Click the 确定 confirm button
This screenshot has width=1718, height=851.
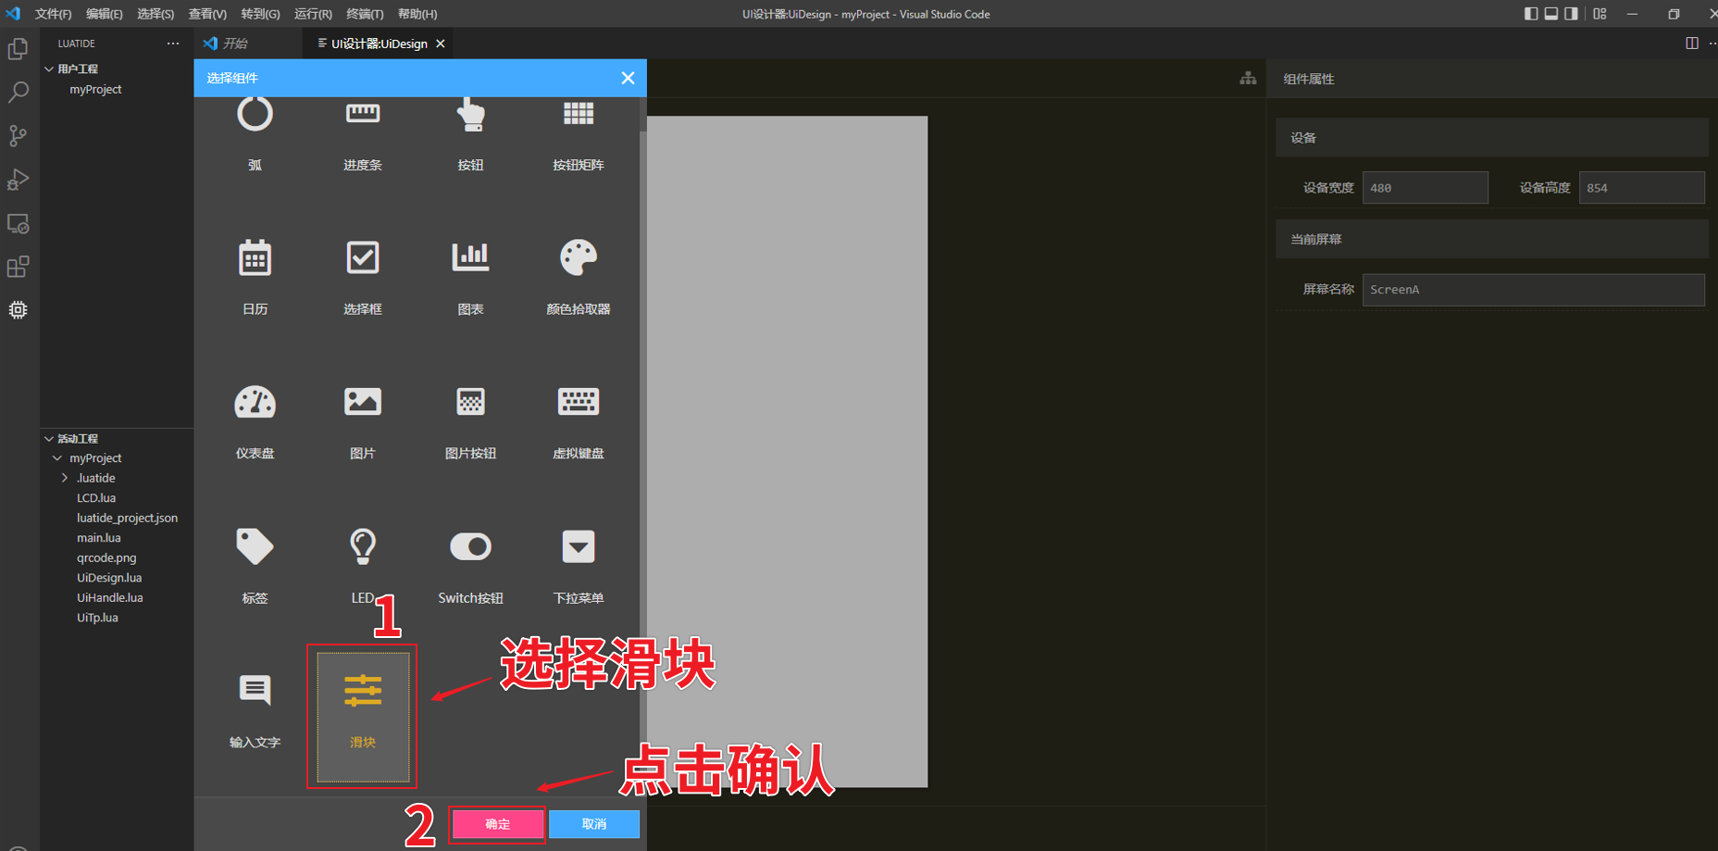click(x=496, y=823)
